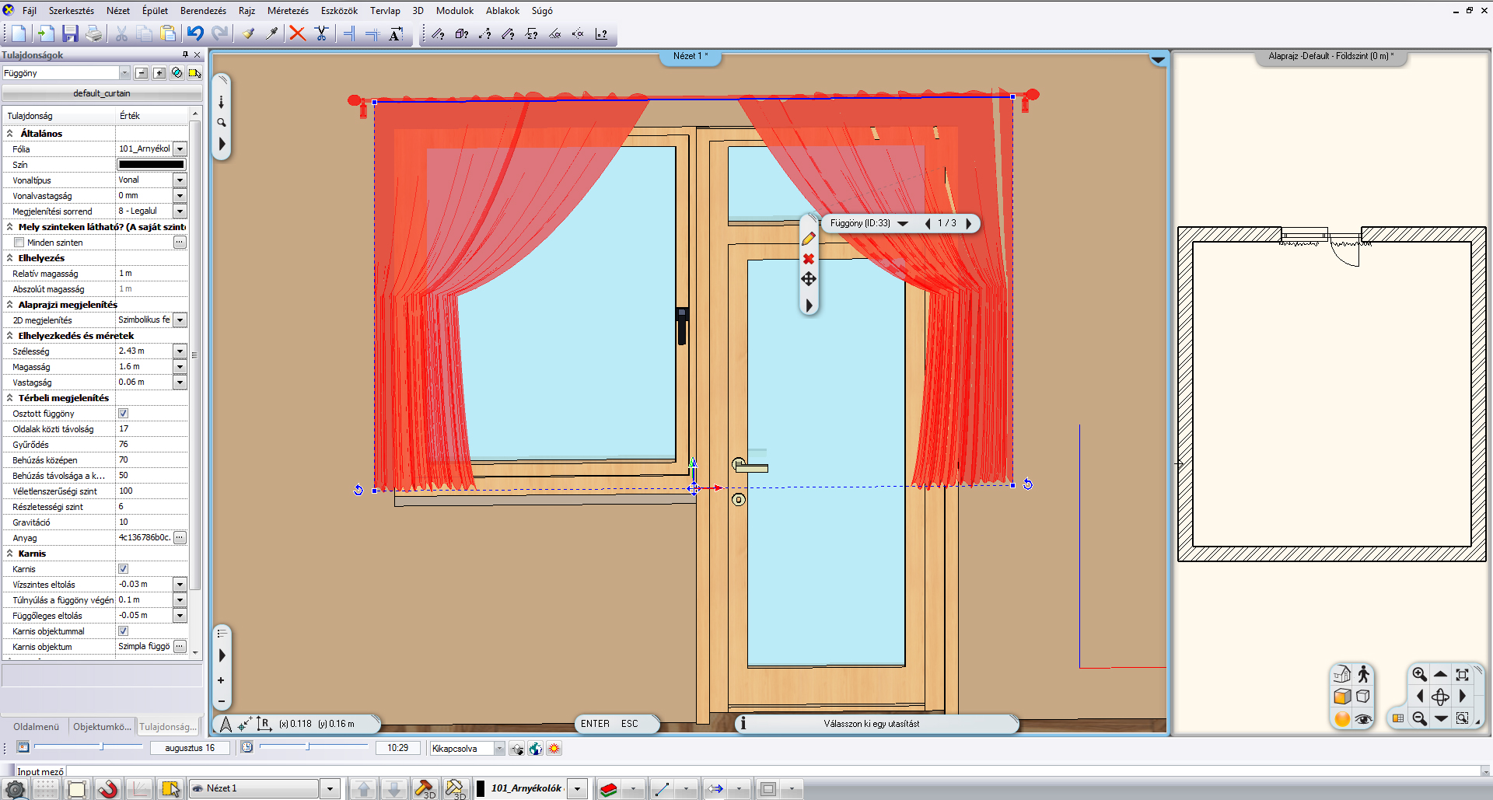Viewport: 1493px width, 800px height.
Task: Click the black Szín color swatch
Action: [x=151, y=165]
